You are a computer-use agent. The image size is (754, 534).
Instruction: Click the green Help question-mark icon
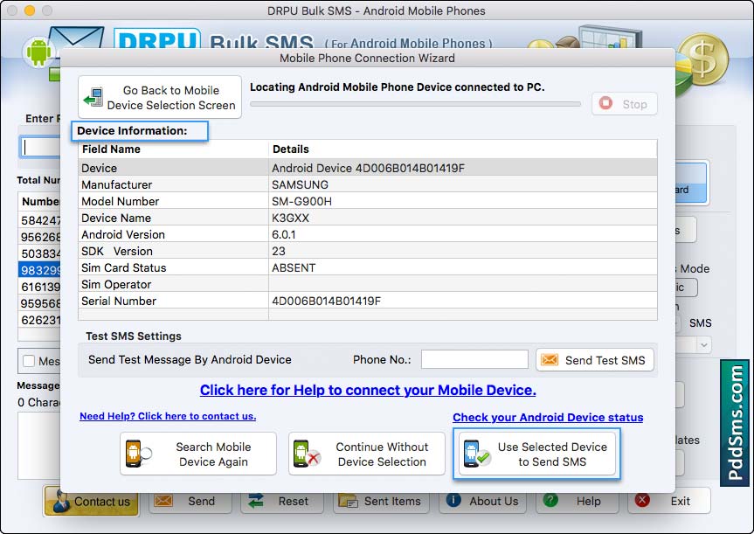click(550, 500)
